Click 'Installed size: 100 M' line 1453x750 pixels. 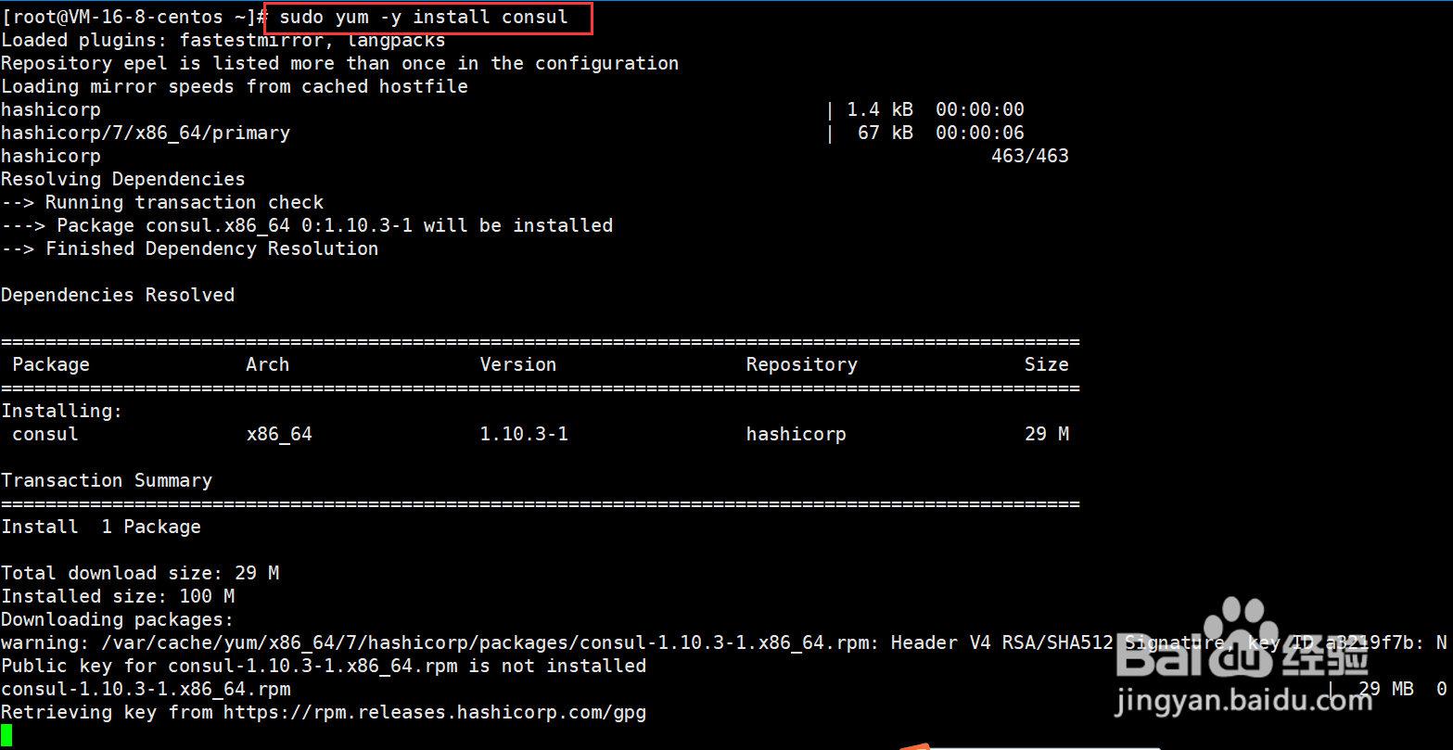(x=118, y=597)
